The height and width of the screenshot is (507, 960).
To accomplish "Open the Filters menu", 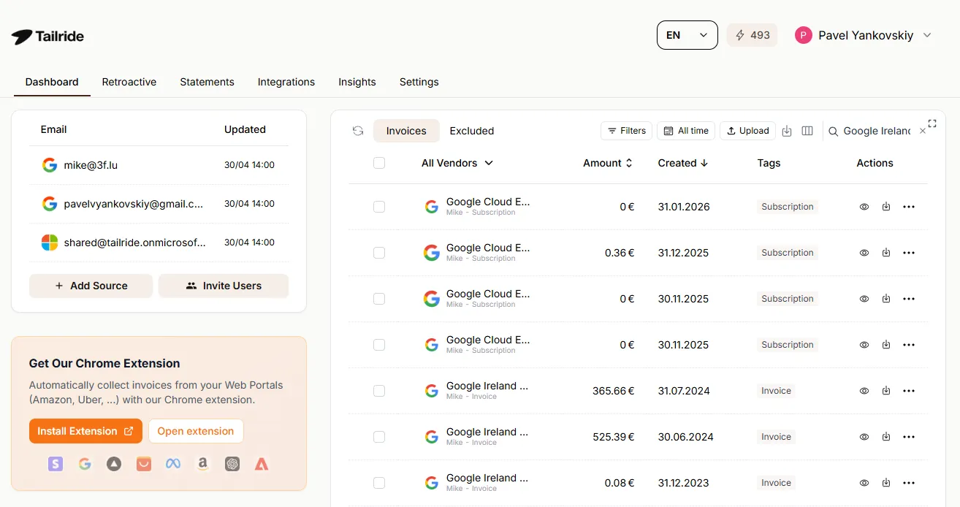I will tap(626, 131).
